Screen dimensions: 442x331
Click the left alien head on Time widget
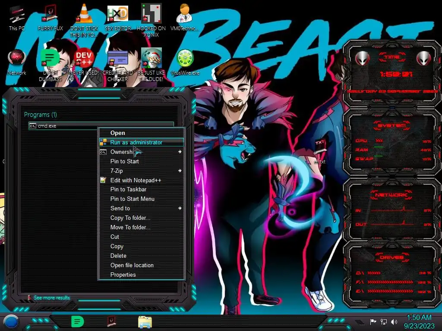coord(362,59)
